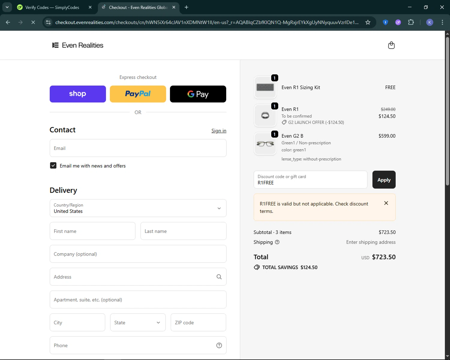Image resolution: width=450 pixels, height=360 pixels.
Task: Click the total savings tag icon
Action: pyautogui.click(x=257, y=267)
